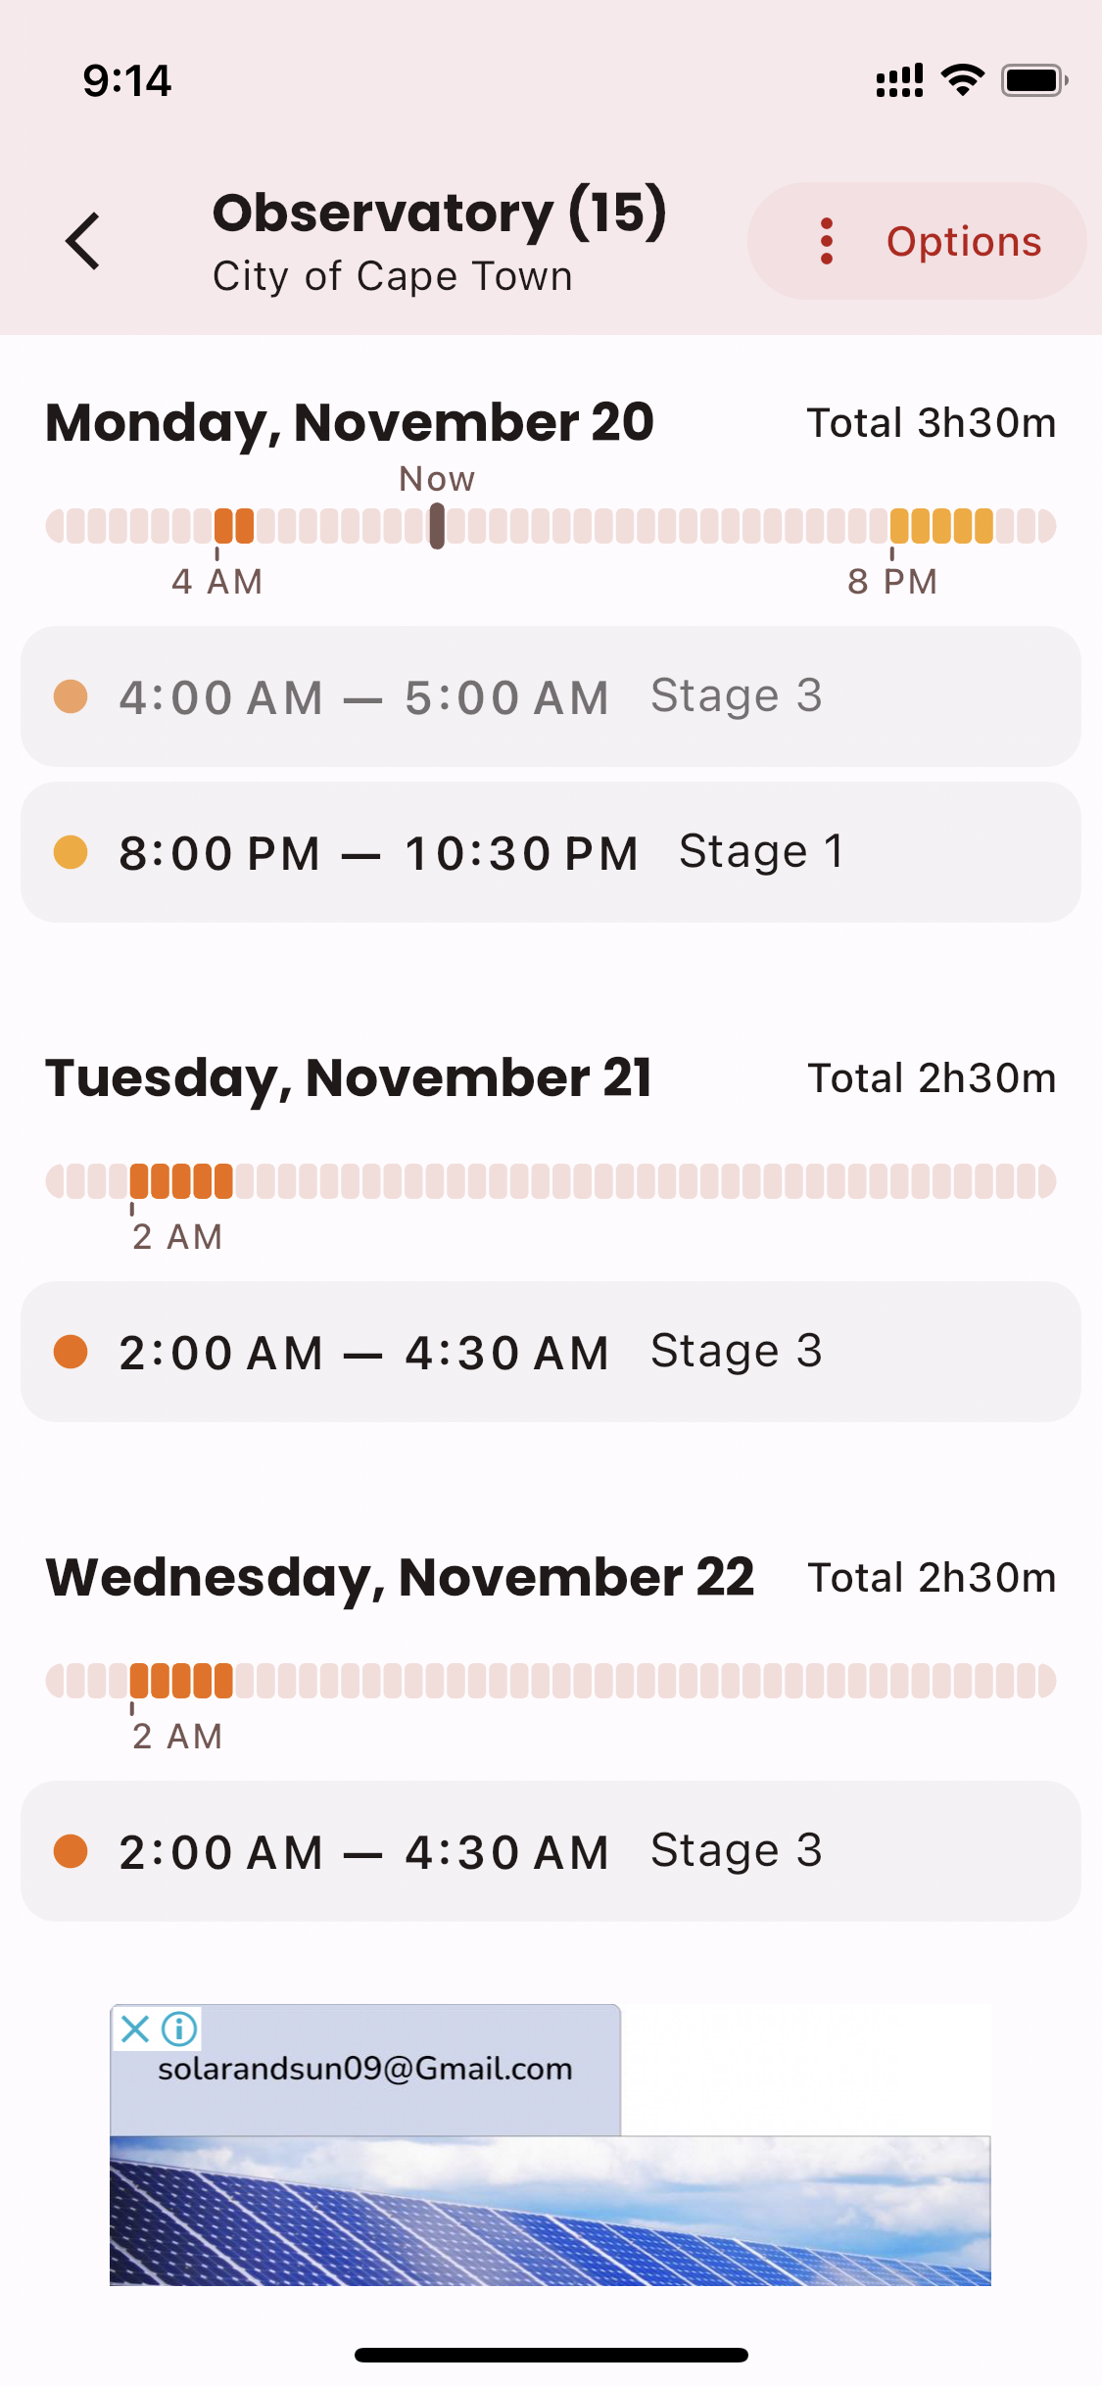
Task: Tap the cellular signal bars icon
Action: [899, 80]
